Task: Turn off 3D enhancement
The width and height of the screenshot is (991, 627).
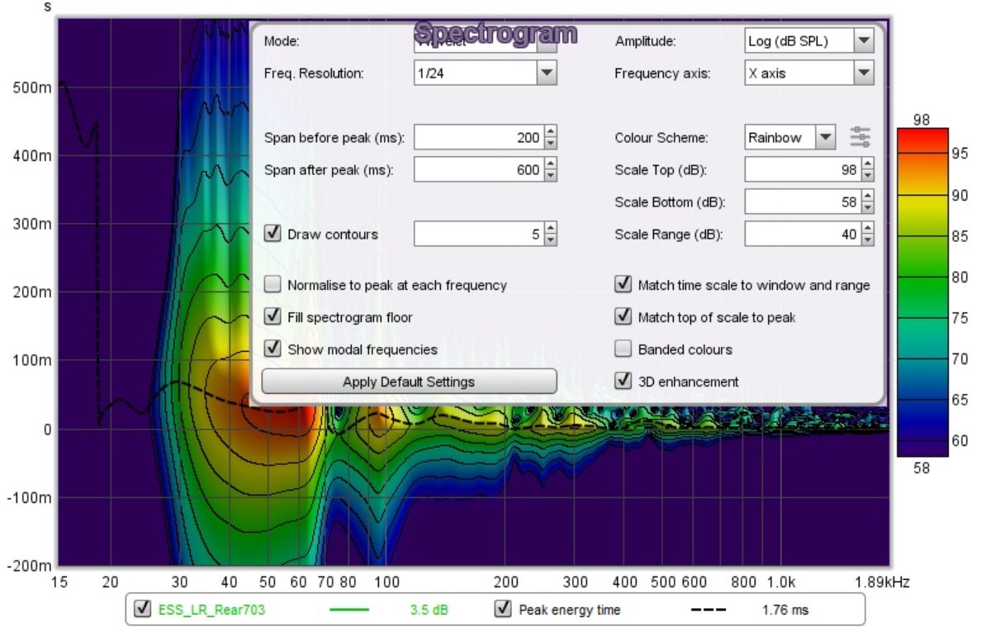Action: (624, 381)
